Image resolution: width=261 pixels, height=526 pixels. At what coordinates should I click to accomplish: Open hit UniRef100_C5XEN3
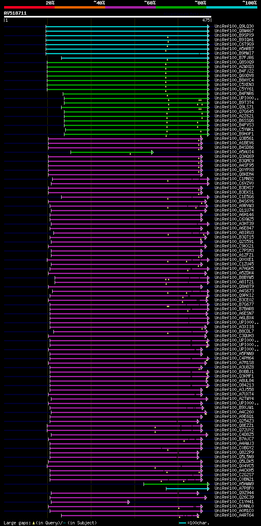point(234,85)
